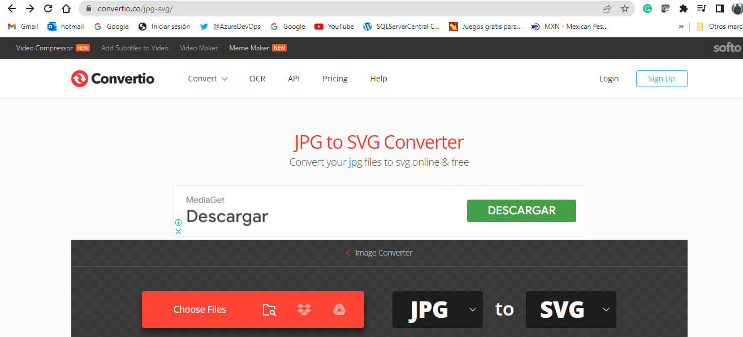The height and width of the screenshot is (337, 743).
Task: Open the browser profile avatar
Action: point(737,8)
